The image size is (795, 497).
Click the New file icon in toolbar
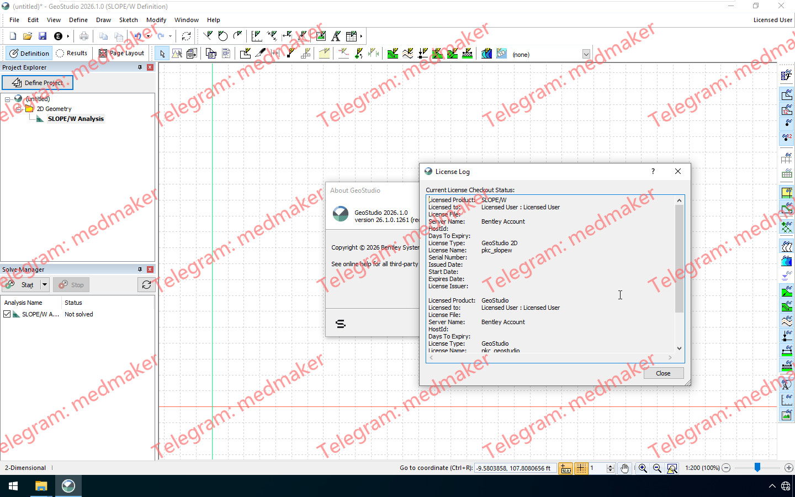(13, 36)
